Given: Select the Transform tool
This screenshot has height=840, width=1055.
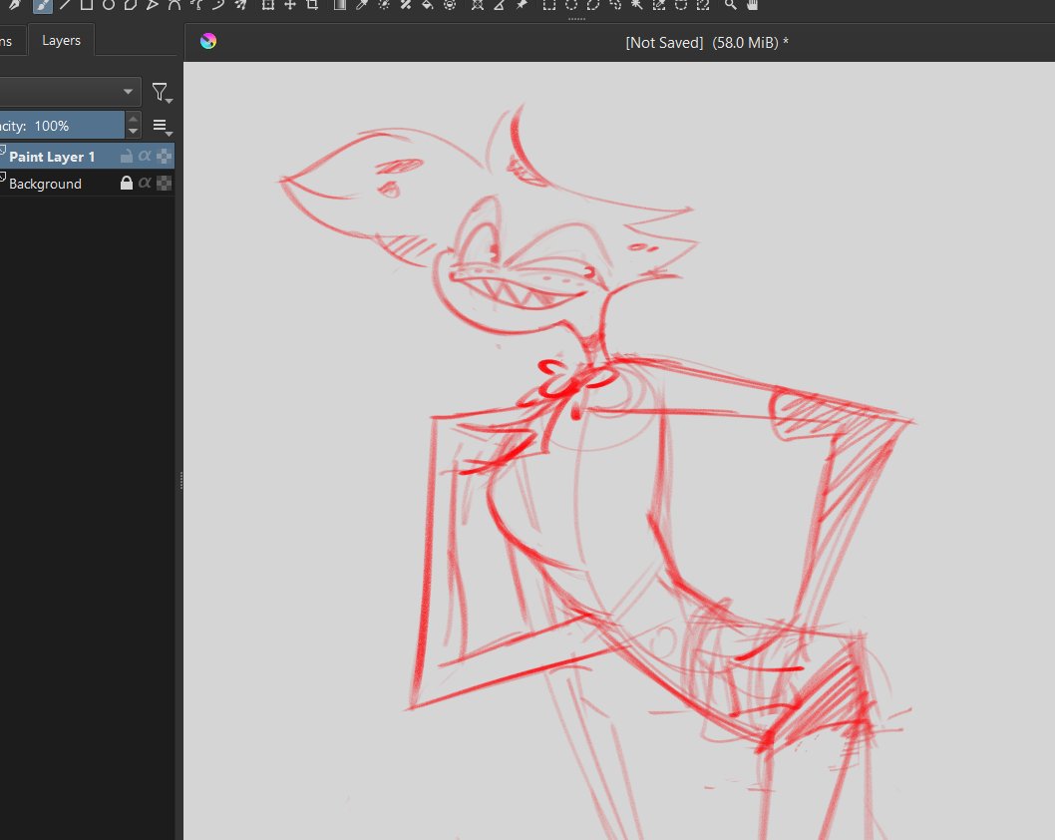Looking at the screenshot, I should [x=268, y=5].
